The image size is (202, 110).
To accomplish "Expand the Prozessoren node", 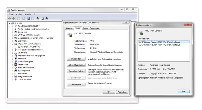I will [13, 65].
